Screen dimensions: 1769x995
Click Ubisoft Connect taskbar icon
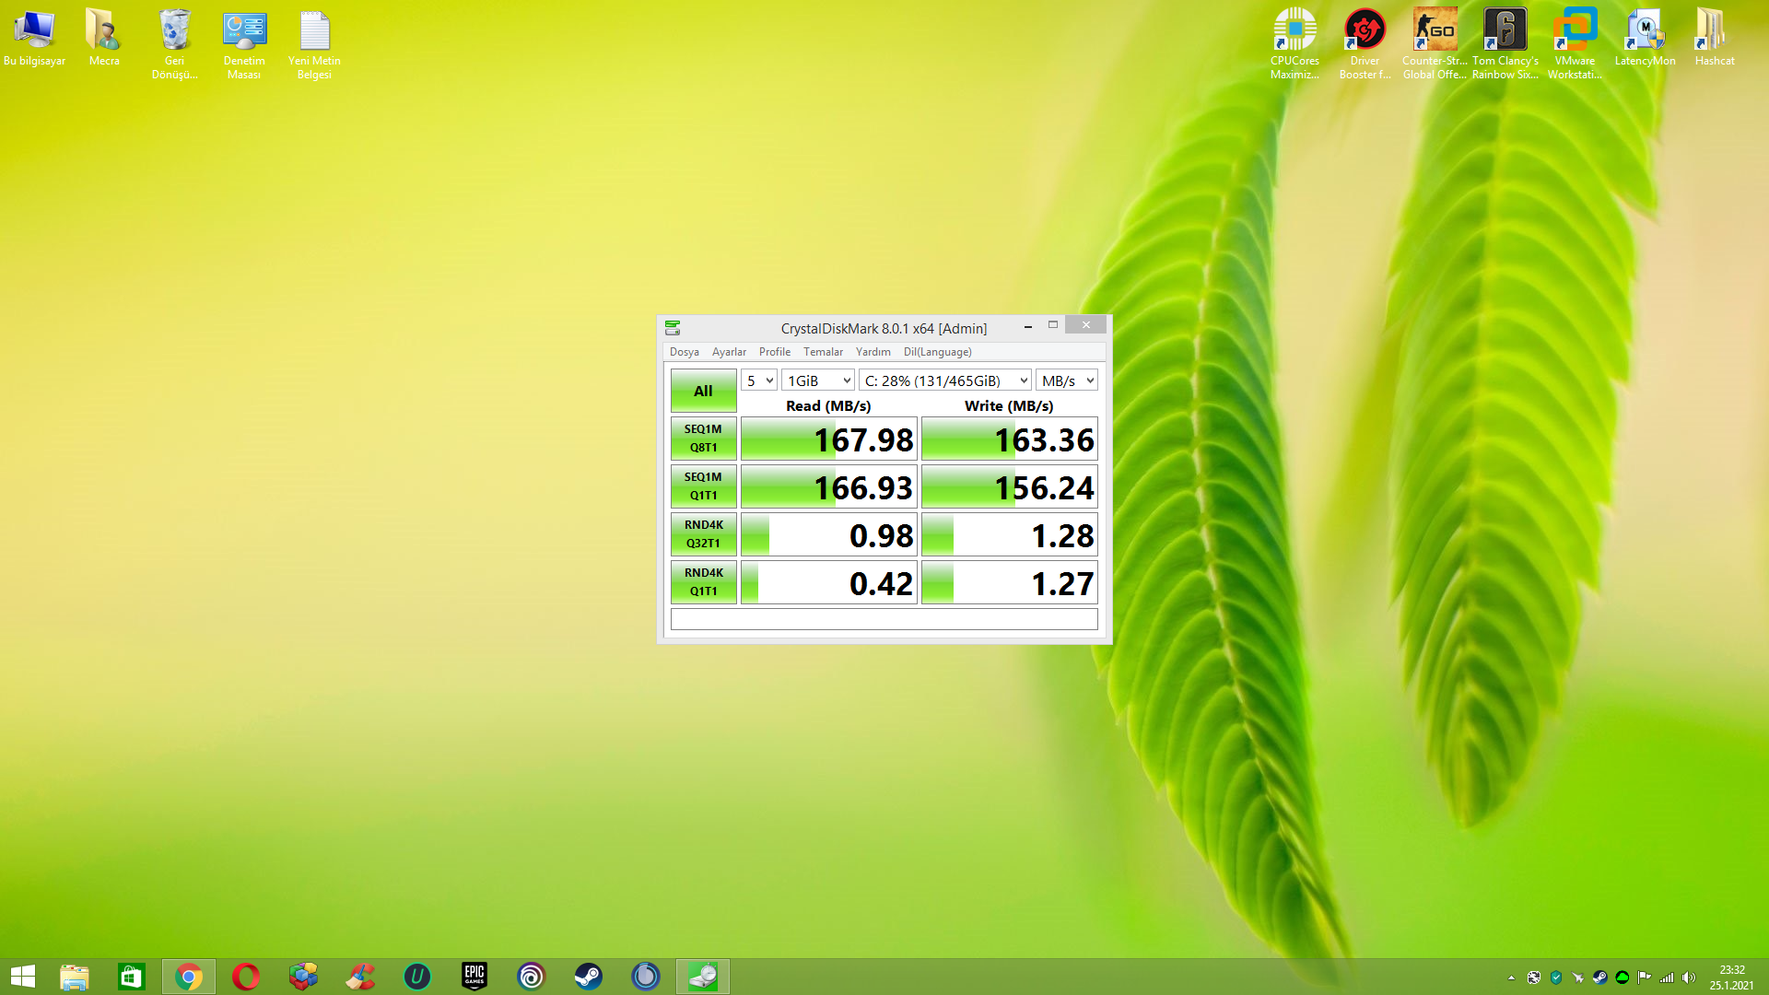point(531,976)
